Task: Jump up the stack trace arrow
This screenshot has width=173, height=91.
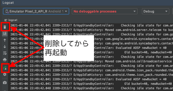Action: [x=5, y=40]
